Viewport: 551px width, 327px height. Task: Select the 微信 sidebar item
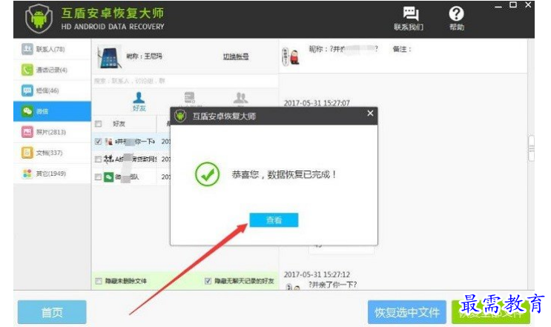point(52,111)
